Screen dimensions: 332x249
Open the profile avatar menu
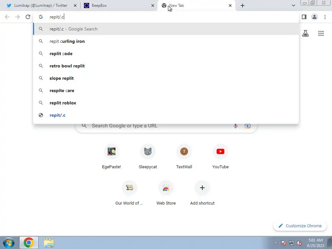point(314,17)
